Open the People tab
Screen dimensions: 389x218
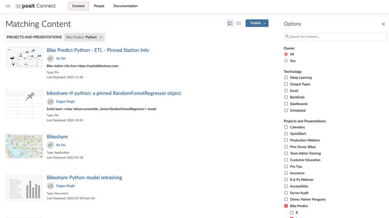coord(99,6)
